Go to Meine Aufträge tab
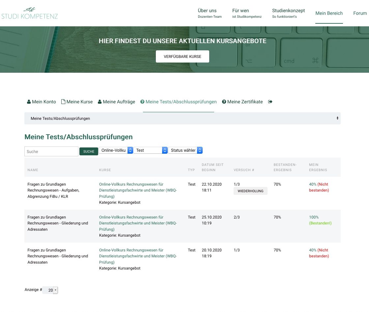Viewport: 369px width, 312px height. pyautogui.click(x=116, y=102)
